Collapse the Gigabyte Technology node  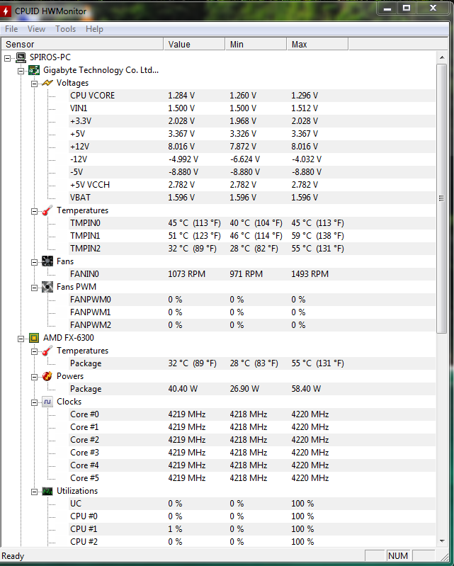click(x=21, y=71)
